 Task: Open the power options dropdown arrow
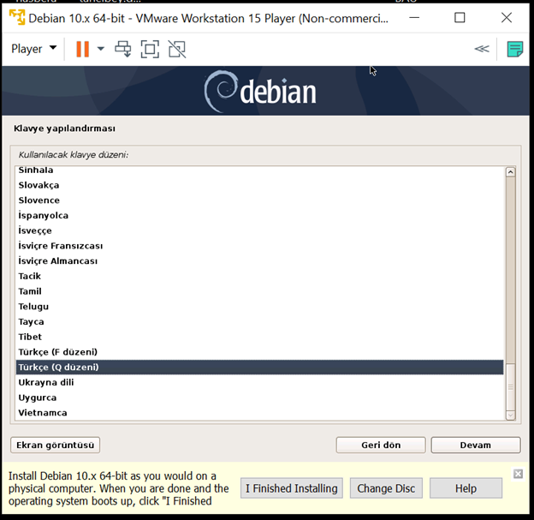point(101,49)
